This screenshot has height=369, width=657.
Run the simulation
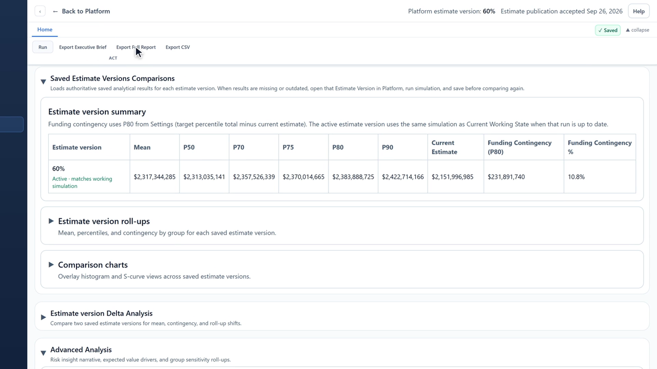click(x=43, y=47)
